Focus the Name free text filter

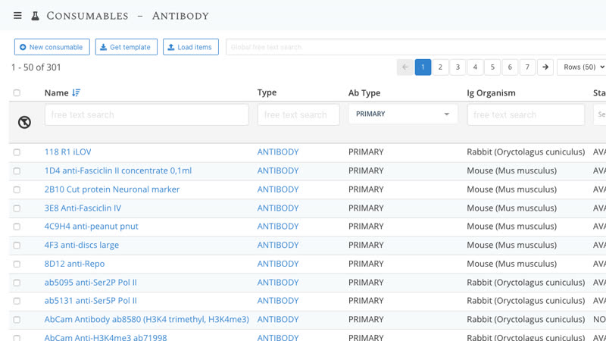point(146,115)
